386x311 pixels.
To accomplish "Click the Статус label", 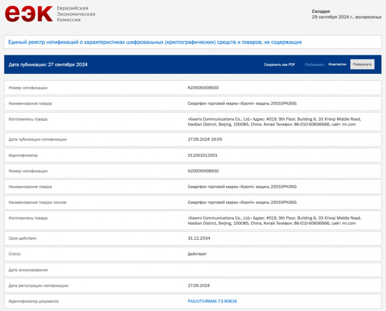I will coord(14,254).
